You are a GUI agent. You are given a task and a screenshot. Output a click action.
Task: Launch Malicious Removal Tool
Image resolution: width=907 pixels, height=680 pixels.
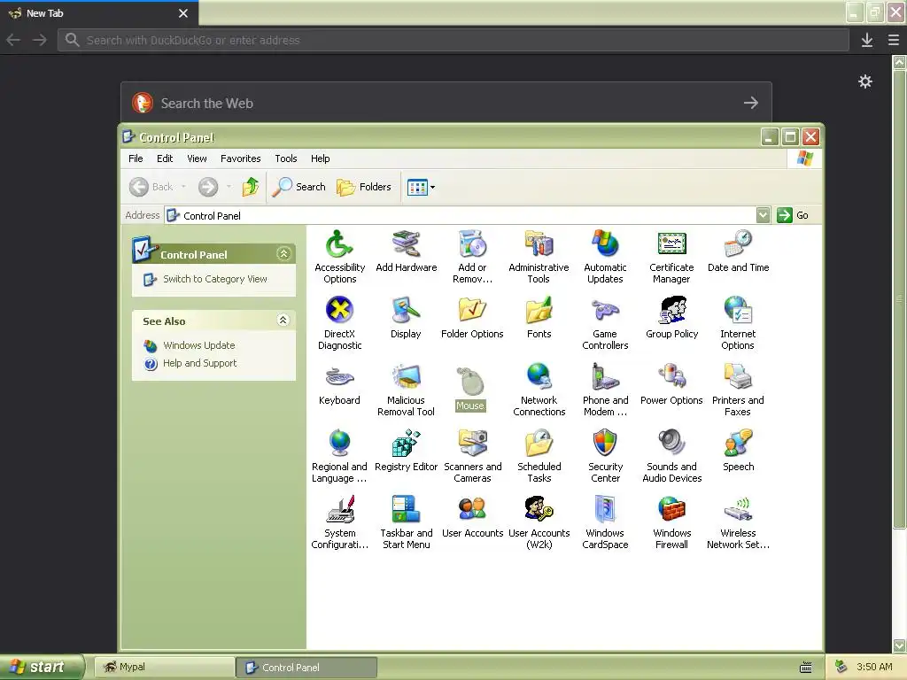(406, 390)
